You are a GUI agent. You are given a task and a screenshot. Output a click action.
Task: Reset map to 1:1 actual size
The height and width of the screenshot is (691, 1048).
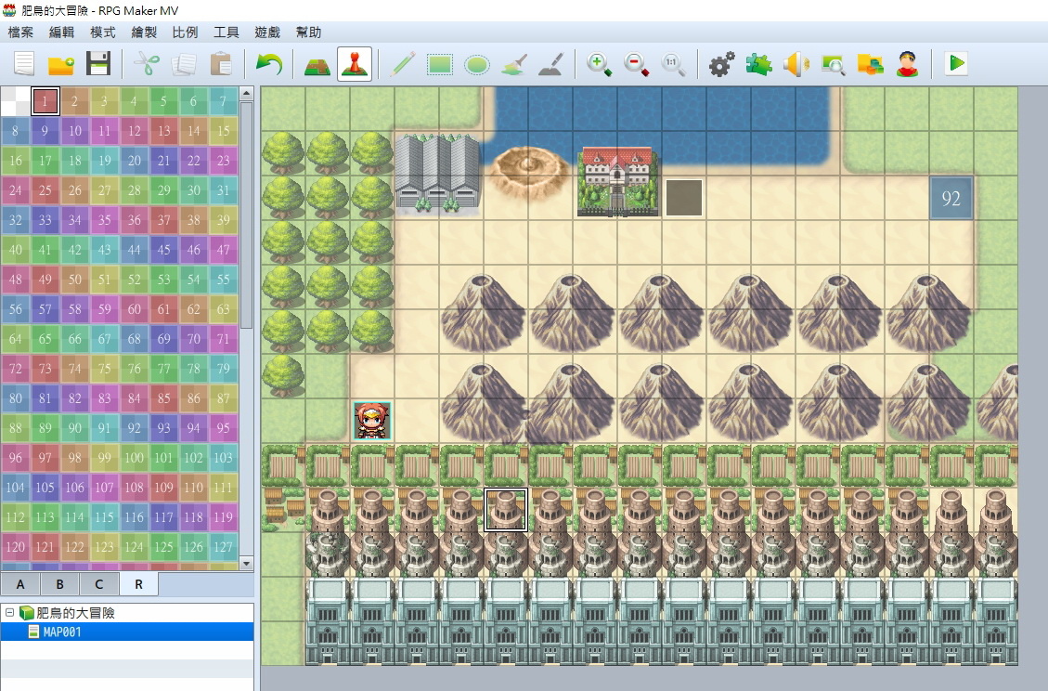673,64
